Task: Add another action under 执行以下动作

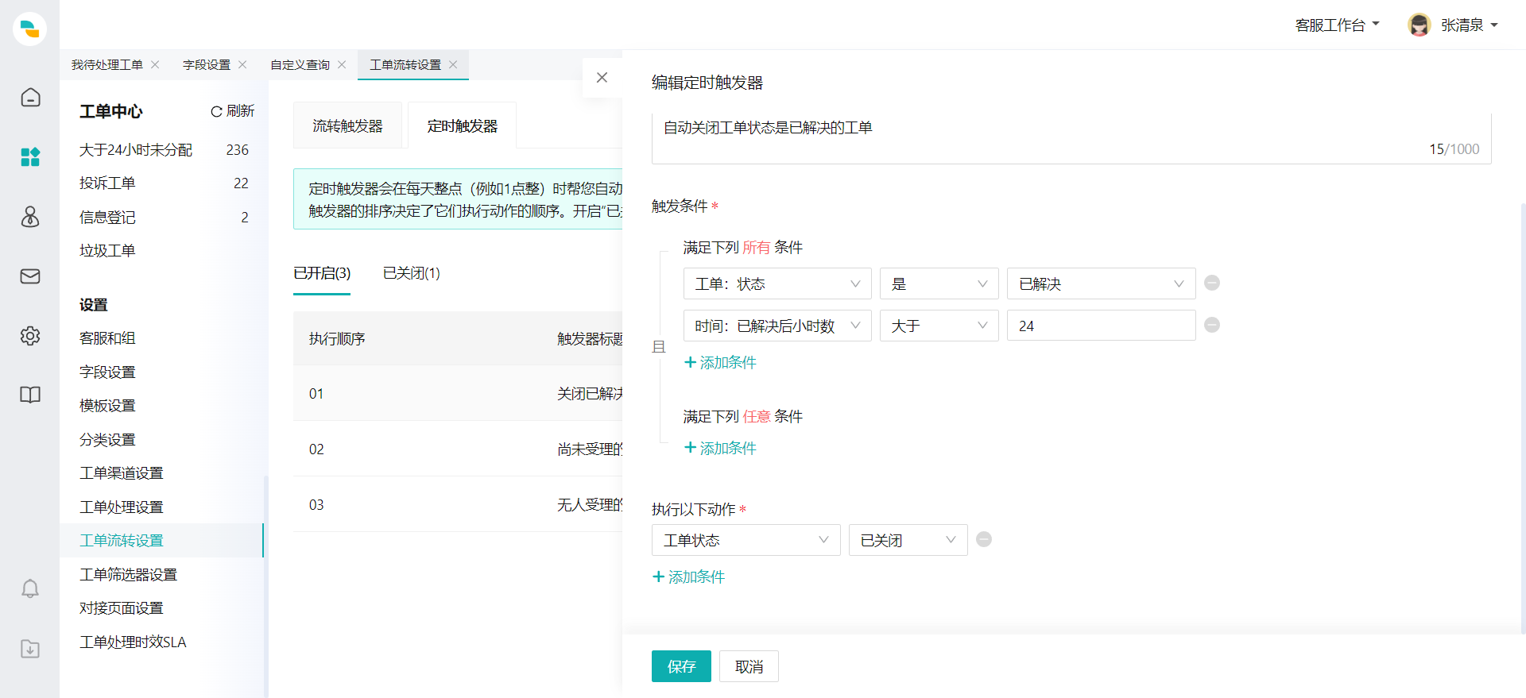Action: point(688,577)
